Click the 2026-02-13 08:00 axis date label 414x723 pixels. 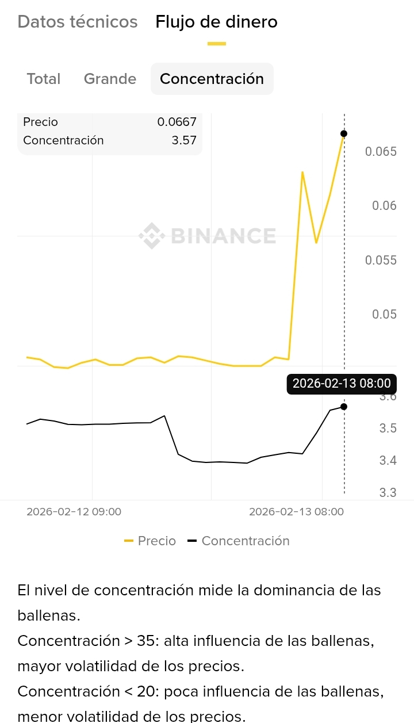click(296, 511)
